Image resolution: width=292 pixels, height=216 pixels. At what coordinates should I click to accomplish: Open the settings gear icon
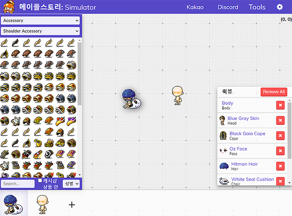[279, 7]
